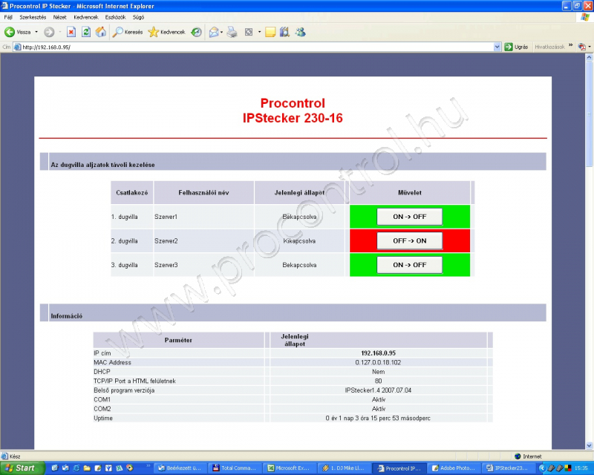Click the Kikapcsolva status cell

(299, 241)
